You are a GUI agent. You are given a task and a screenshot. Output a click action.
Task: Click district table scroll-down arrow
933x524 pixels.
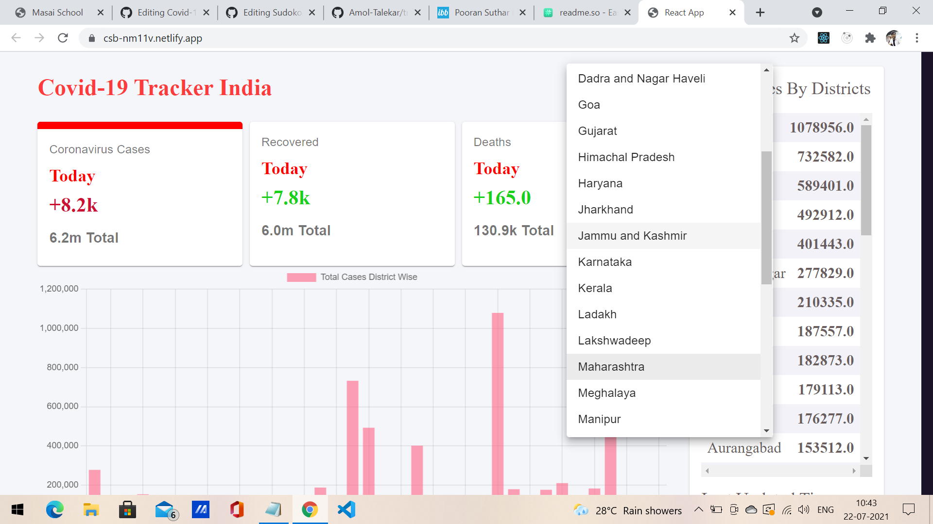pyautogui.click(x=866, y=458)
